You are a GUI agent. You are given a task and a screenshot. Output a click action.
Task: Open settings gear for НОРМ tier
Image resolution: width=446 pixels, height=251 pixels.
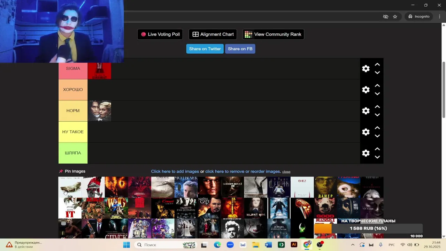(366, 111)
